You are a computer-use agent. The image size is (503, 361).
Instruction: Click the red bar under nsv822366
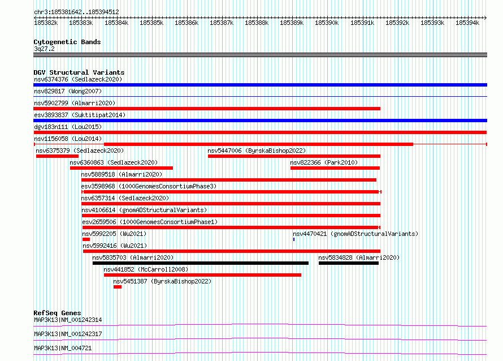[x=335, y=168]
